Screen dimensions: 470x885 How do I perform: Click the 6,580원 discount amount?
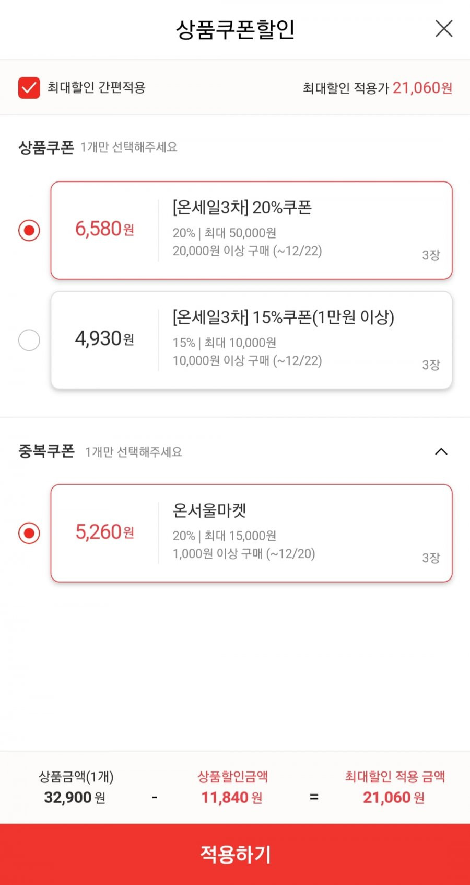tap(105, 229)
